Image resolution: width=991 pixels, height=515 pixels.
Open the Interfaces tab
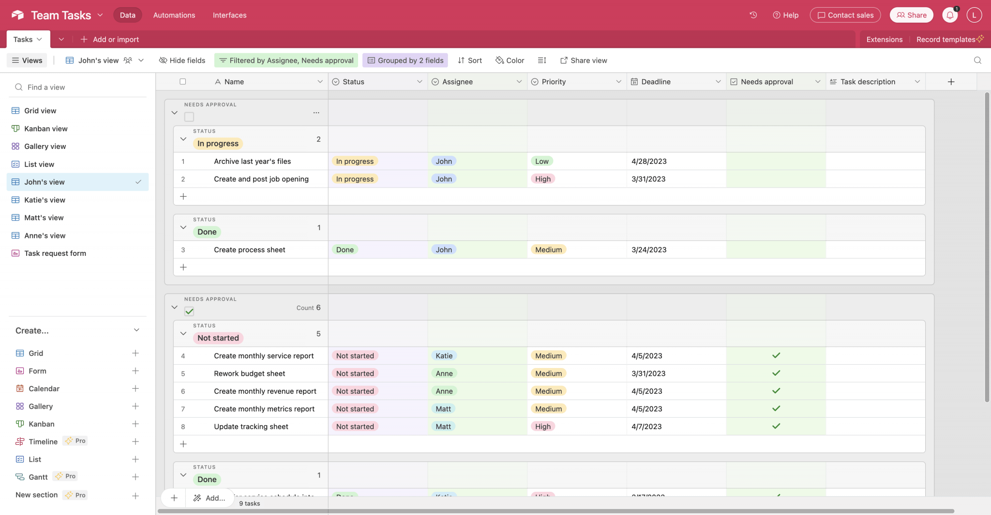(229, 15)
